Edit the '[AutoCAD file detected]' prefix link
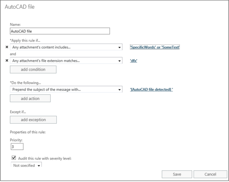Viewport: 229px width, 182px height. [x=151, y=90]
